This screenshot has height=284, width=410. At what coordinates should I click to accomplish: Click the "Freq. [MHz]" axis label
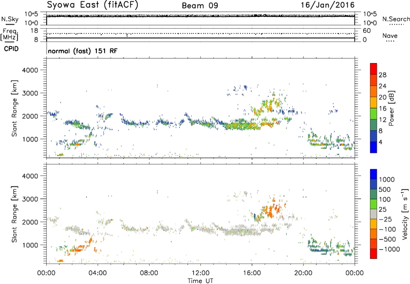coord(9,35)
